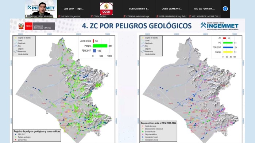Show next participants with the blue arrow

[225, 9]
